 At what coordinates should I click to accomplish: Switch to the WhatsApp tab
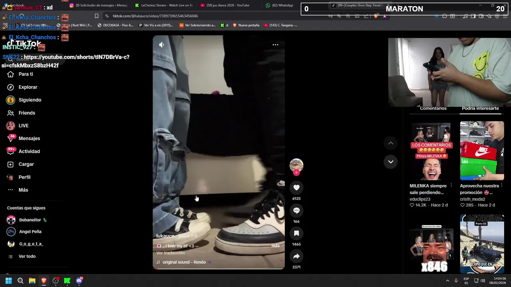click(x=279, y=5)
